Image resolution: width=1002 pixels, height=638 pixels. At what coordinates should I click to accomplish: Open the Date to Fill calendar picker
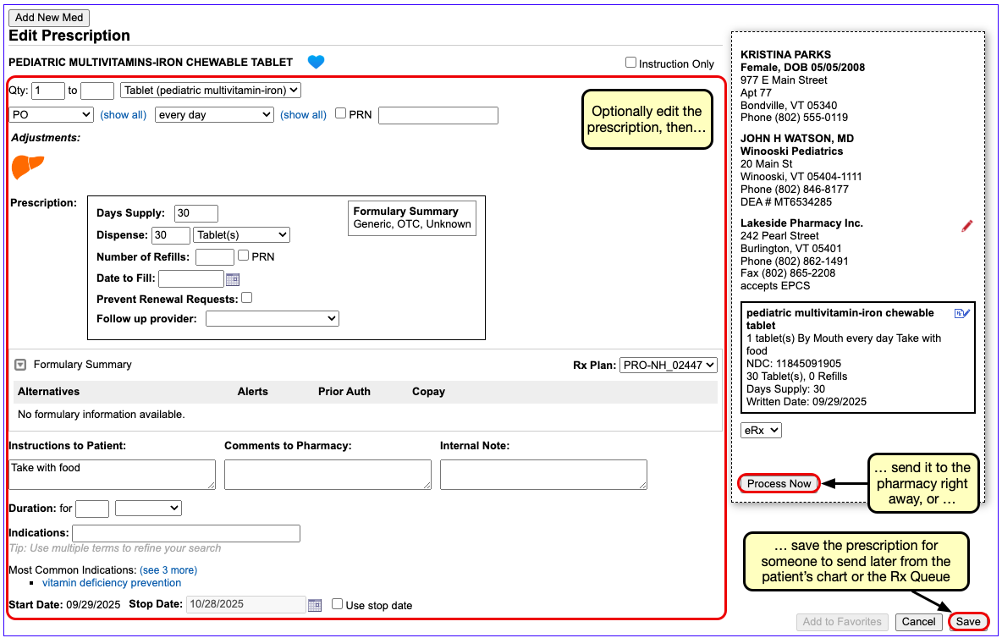click(x=233, y=279)
